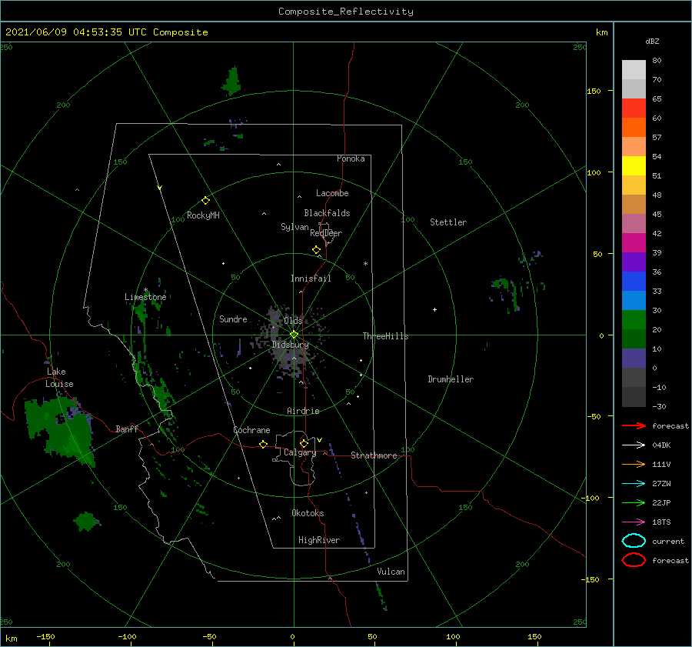Image resolution: width=692 pixels, height=647 pixels.
Task: Click the Ponoka town label
Action: (351, 158)
